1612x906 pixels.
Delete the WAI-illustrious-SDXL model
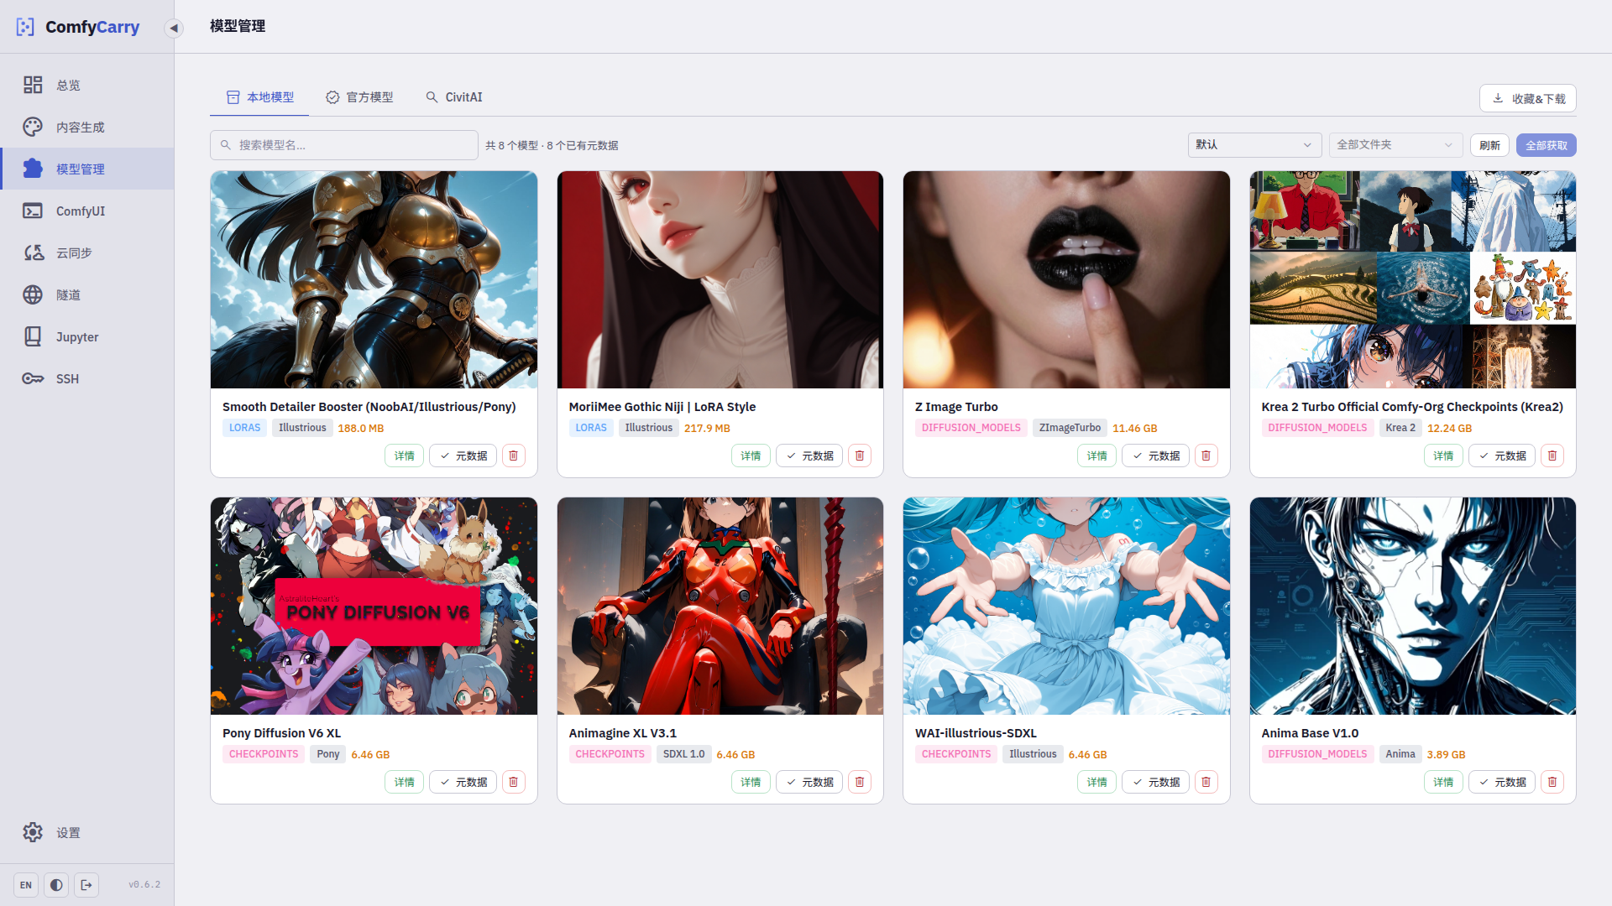tap(1206, 782)
